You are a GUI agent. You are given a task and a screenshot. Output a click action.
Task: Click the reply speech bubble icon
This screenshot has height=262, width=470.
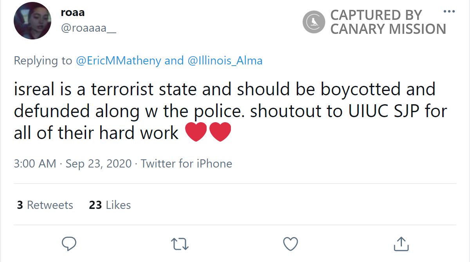coord(69,244)
